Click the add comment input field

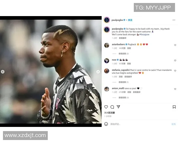[x=140, y=124]
